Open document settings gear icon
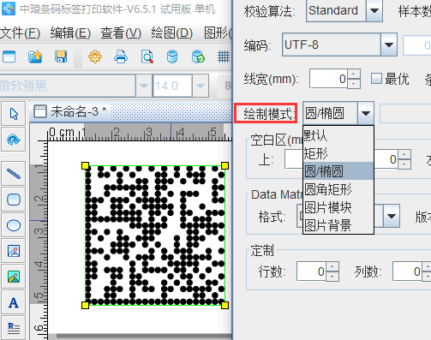The image size is (431, 340). pos(95,57)
